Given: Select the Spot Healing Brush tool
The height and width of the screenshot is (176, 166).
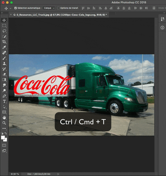Looking at the screenshot, I should click(x=4, y=53).
